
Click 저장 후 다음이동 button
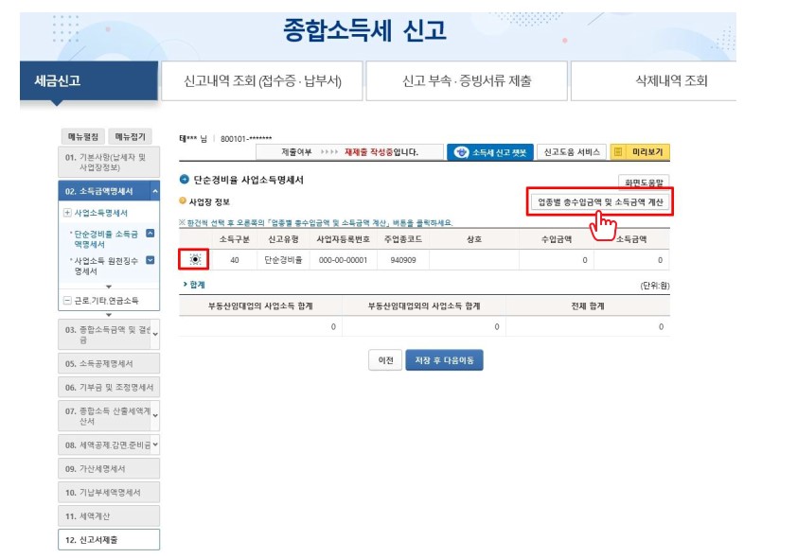coord(444,360)
